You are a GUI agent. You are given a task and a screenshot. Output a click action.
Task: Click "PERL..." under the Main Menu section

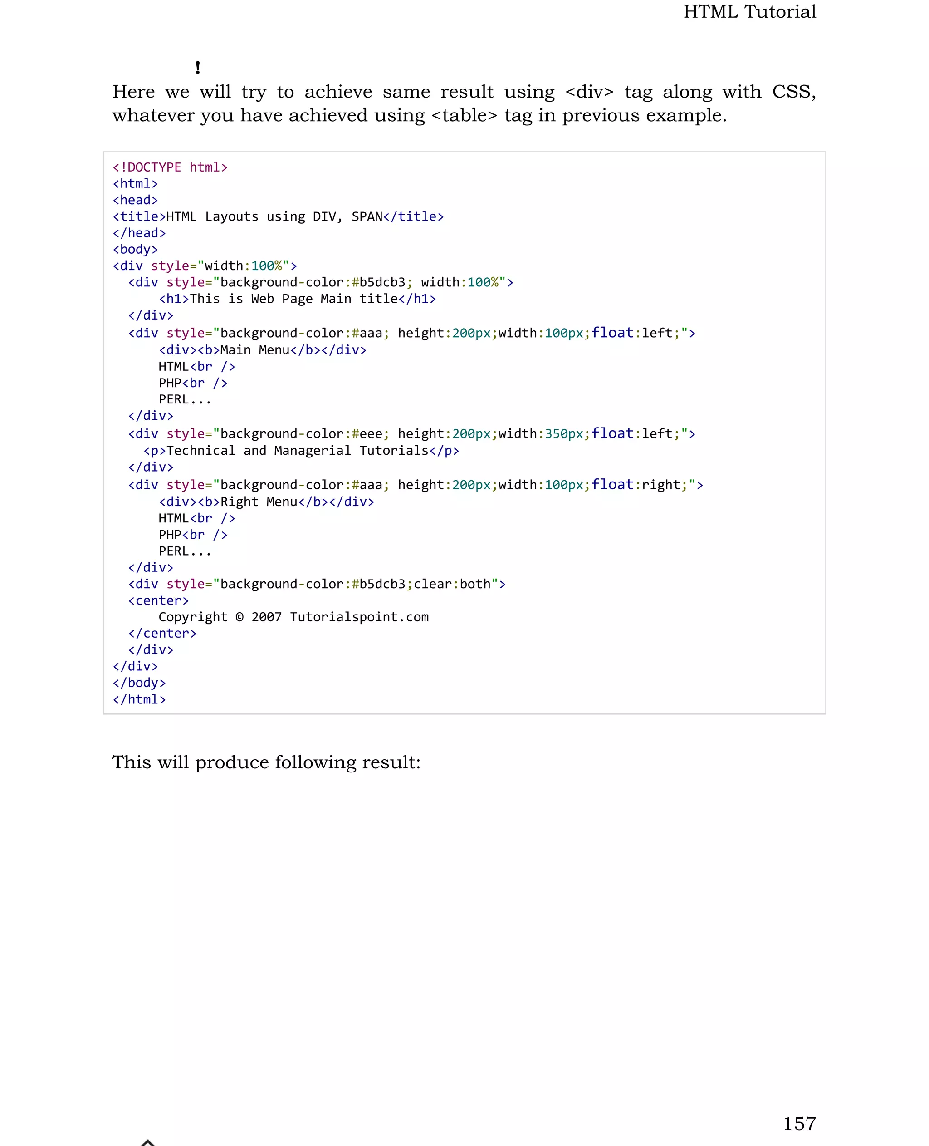tap(185, 399)
